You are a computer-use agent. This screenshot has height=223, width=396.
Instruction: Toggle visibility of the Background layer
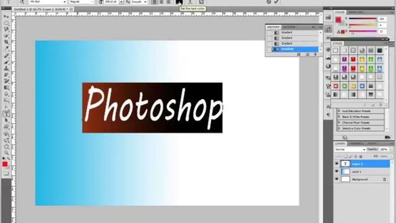pos(337,179)
